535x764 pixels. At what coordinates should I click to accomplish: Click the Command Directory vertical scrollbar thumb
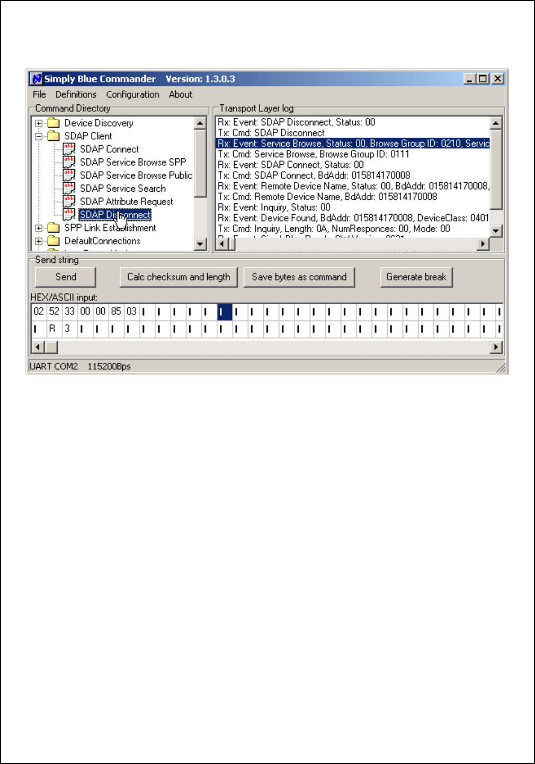click(200, 163)
